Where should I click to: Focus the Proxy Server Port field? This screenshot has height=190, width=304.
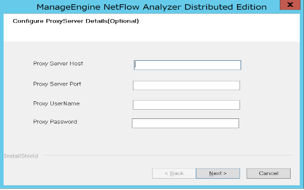coord(187,85)
